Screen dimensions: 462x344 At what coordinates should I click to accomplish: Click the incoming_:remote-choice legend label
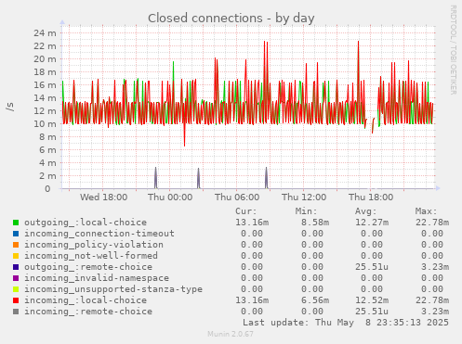coord(88,312)
